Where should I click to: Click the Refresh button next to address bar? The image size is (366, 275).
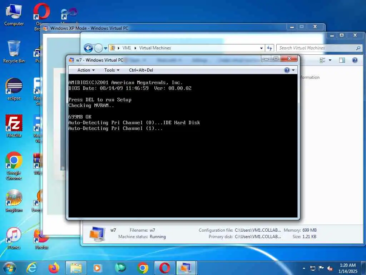tap(269, 48)
